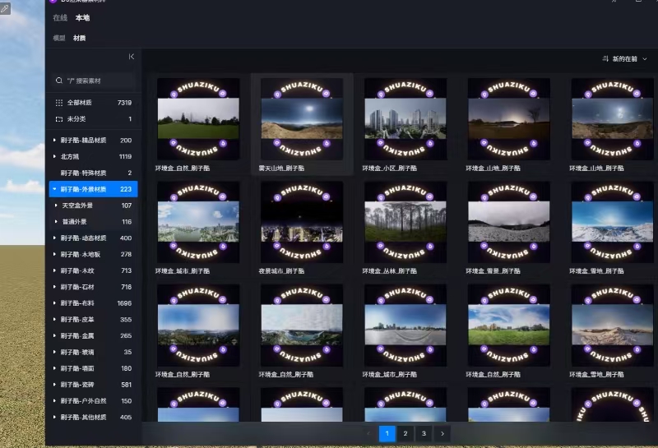The image size is (658, 448).
Task: Expand 天空盒外景 subcategory arrow
Action: point(56,206)
